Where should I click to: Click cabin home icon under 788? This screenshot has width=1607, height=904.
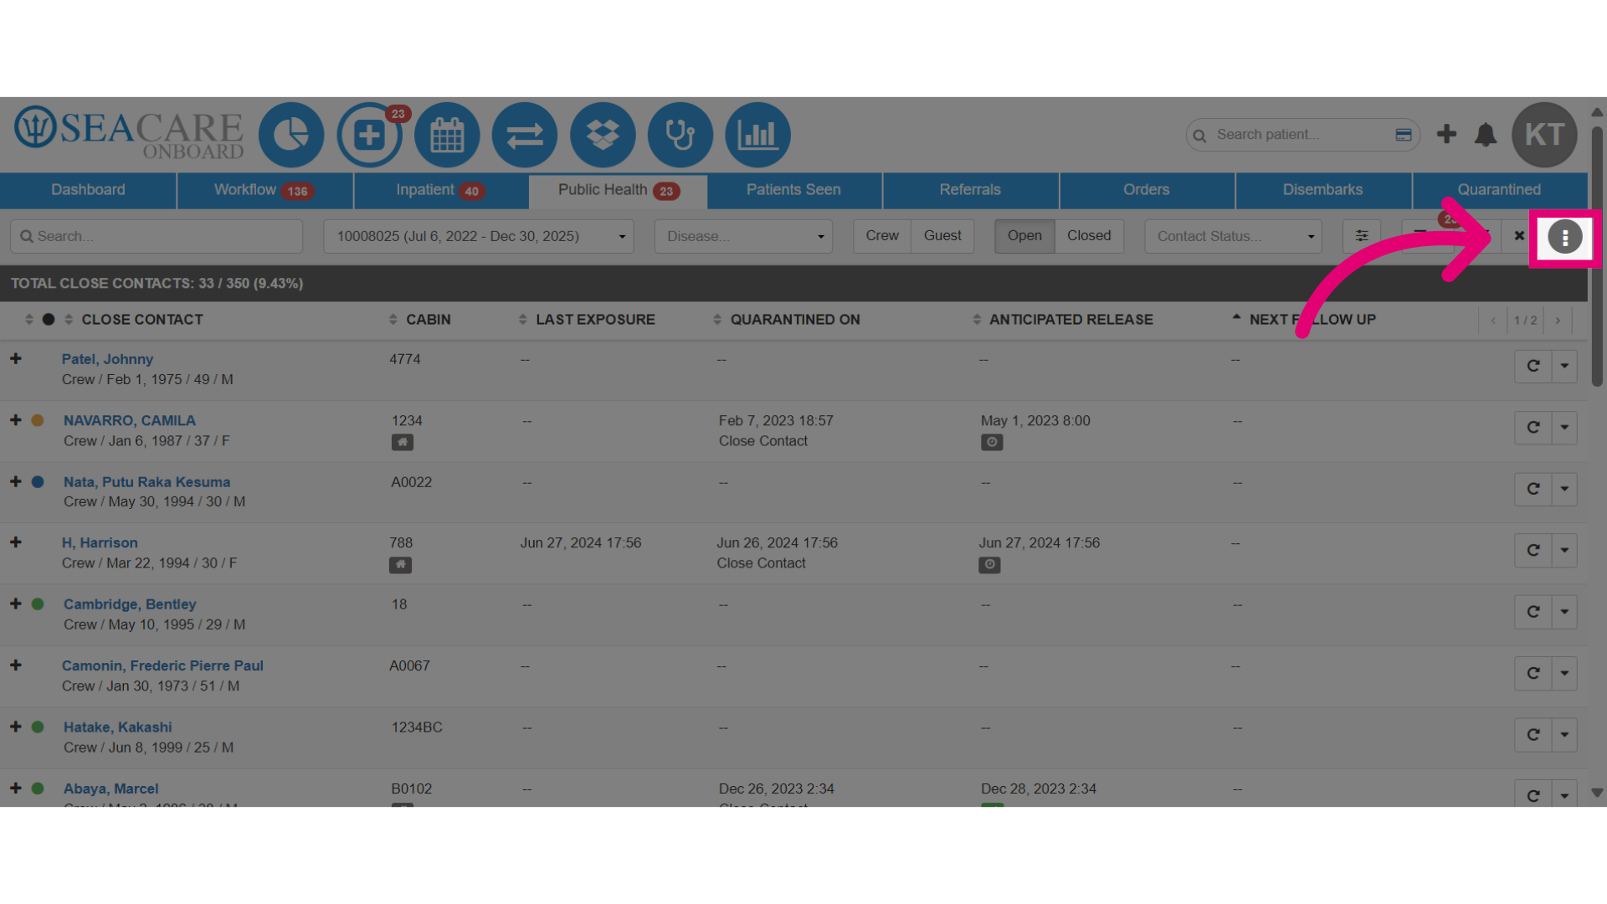[400, 565]
